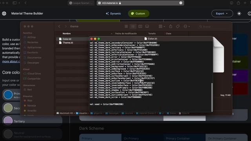Select the Tertiary core color row
This screenshot has height=141, width=251.
point(32,121)
